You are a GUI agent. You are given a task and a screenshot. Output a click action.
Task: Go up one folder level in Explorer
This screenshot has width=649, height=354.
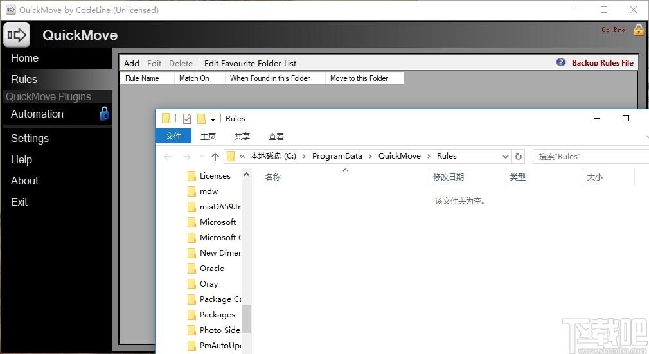[x=215, y=157]
